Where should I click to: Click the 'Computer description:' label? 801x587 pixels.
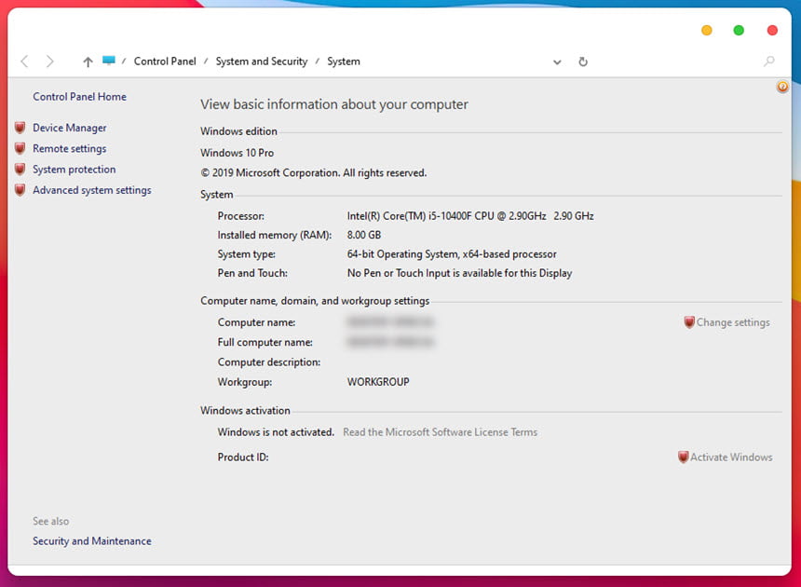(269, 362)
